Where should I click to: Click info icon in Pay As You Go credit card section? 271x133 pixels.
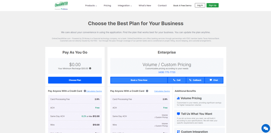[85, 91]
